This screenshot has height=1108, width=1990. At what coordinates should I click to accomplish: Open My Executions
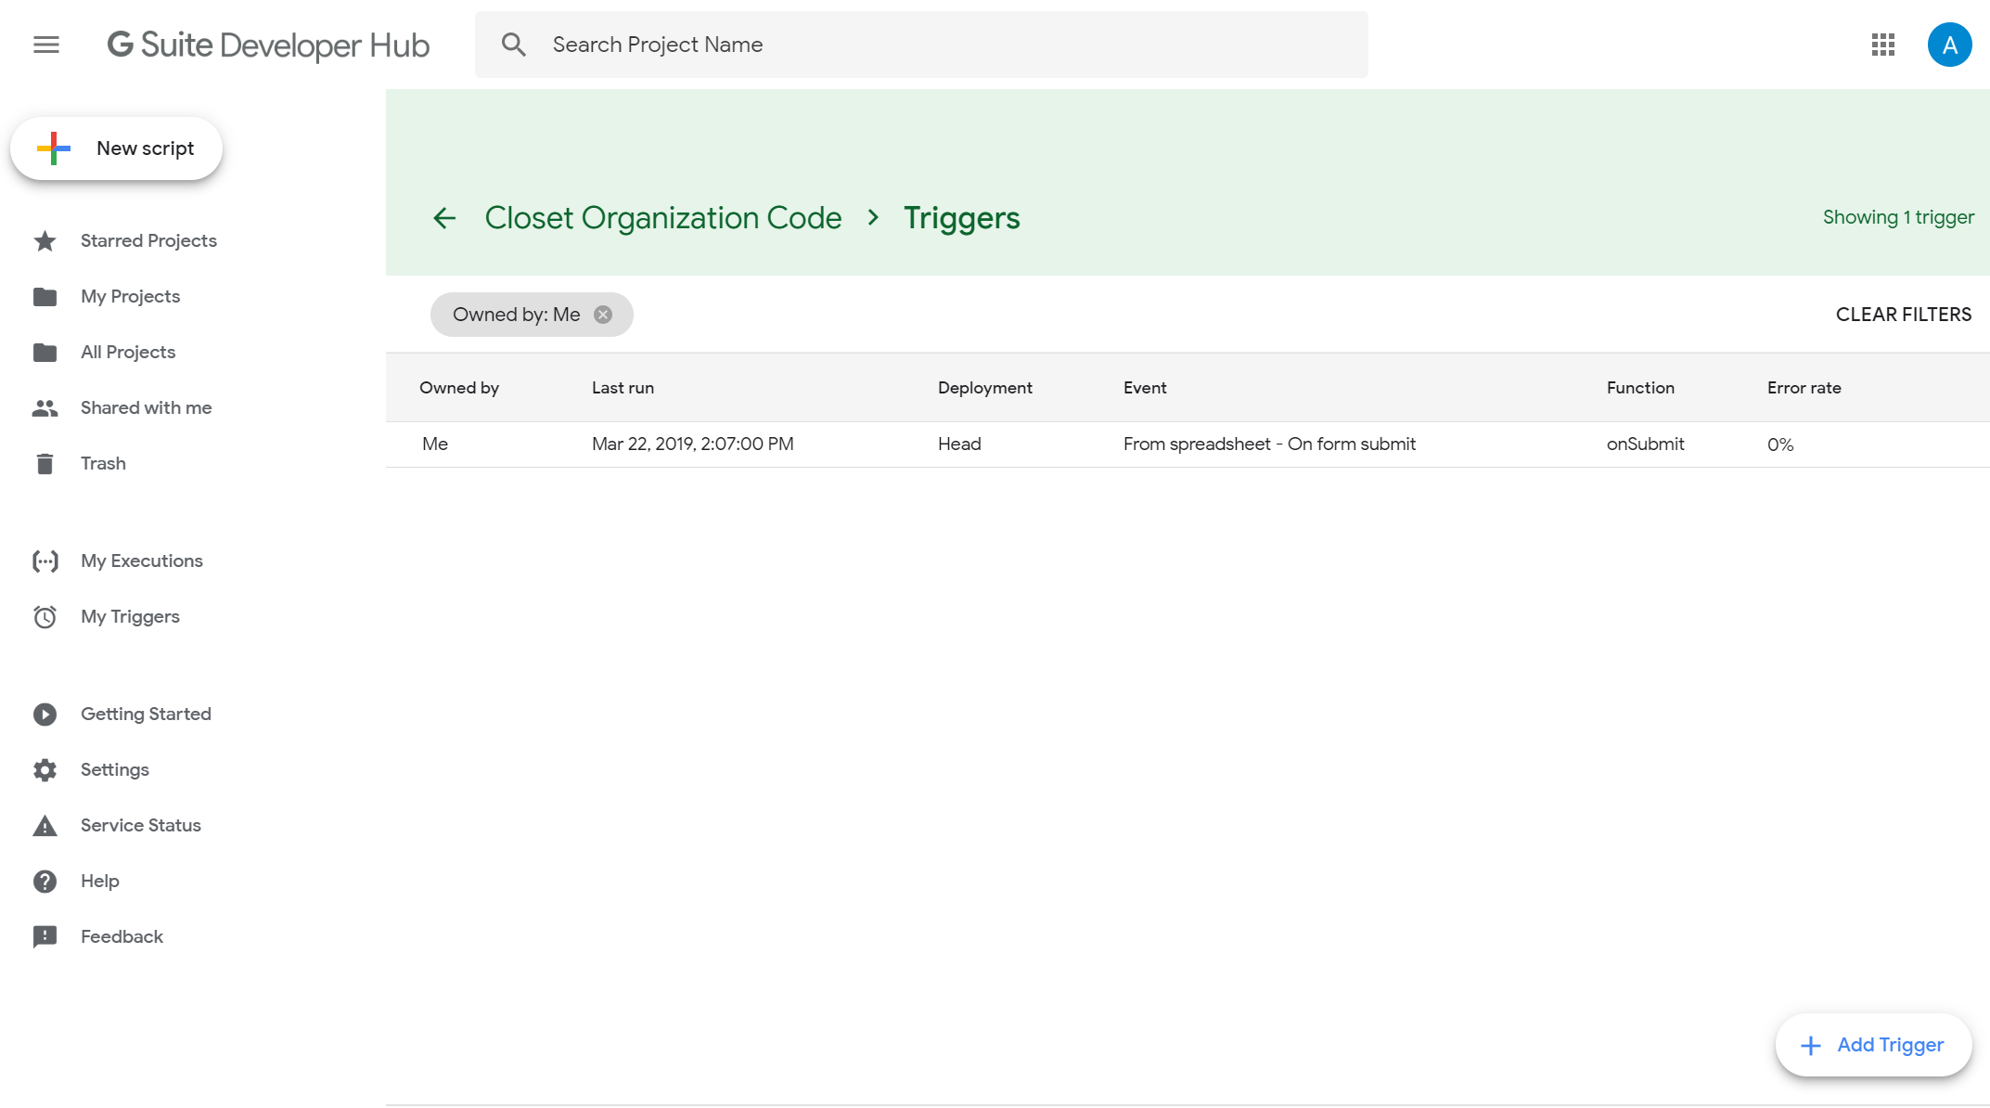[141, 560]
